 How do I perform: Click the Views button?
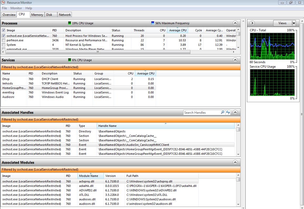(282, 23)
